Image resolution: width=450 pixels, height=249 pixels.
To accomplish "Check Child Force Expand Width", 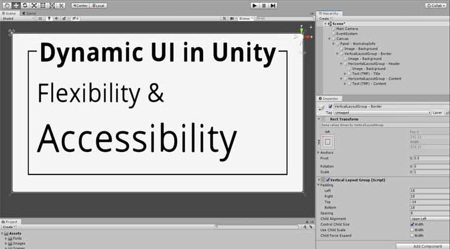I will [x=412, y=235].
